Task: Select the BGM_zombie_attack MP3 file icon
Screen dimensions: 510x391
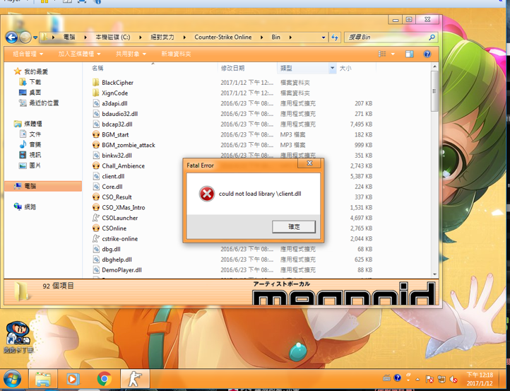Action: click(x=95, y=145)
